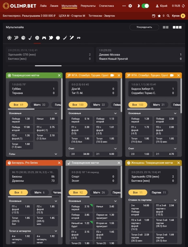Select Матч 32 tab in Губбио card
The width and height of the screenshot is (188, 247).
[x=39, y=105]
